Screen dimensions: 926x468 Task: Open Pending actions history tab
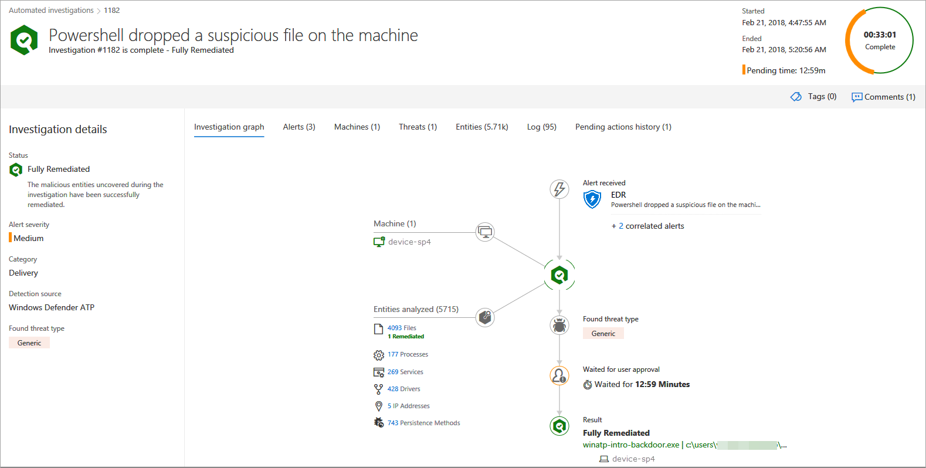point(623,127)
